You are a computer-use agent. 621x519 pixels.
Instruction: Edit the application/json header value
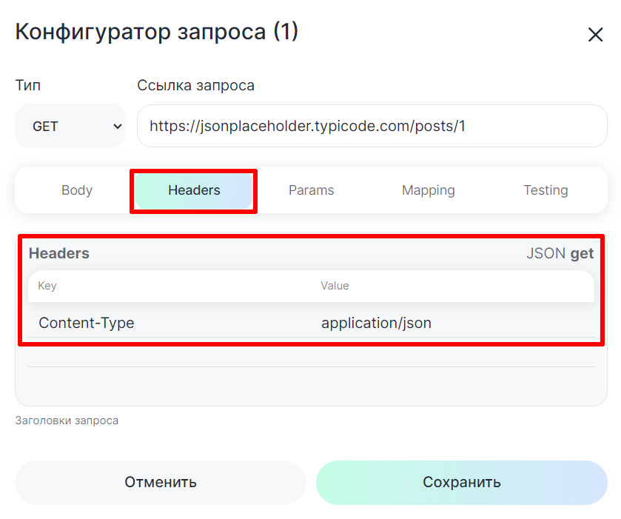click(376, 323)
